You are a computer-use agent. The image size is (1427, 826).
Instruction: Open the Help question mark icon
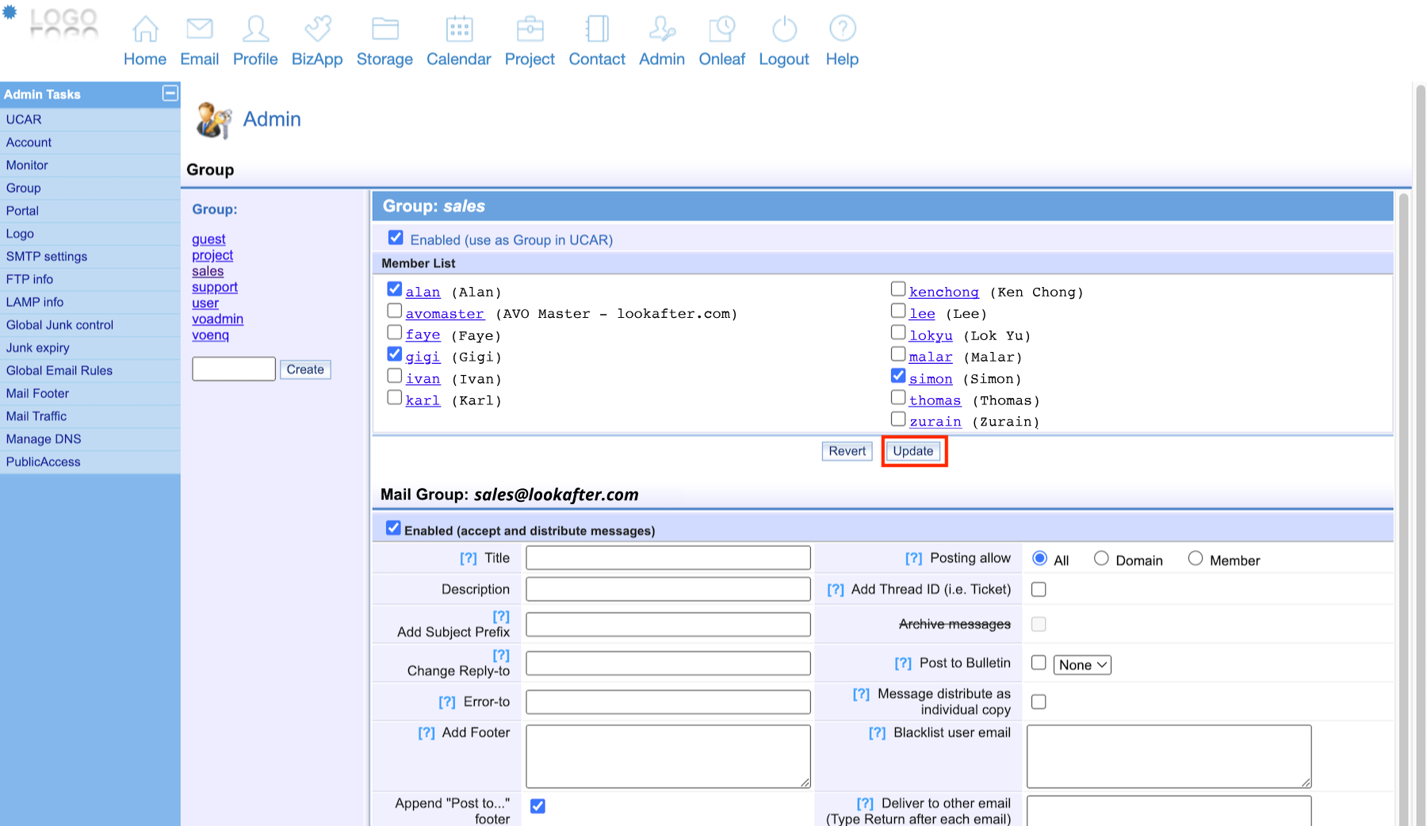coord(842,29)
